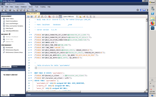Screen dimensions: 156x97
Task: Create a new schema icon
Action: tap(15, 10)
